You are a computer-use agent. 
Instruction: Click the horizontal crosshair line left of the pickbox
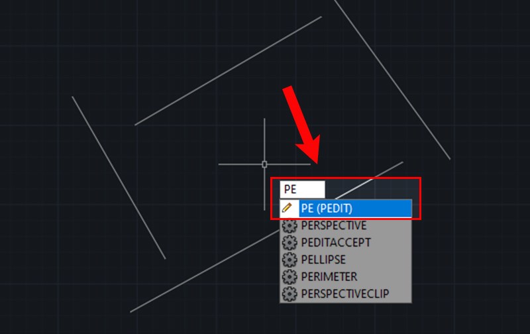[x=240, y=164]
